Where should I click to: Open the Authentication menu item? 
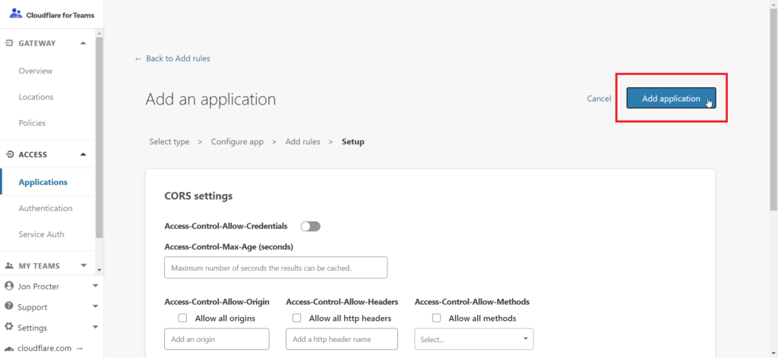pos(46,209)
